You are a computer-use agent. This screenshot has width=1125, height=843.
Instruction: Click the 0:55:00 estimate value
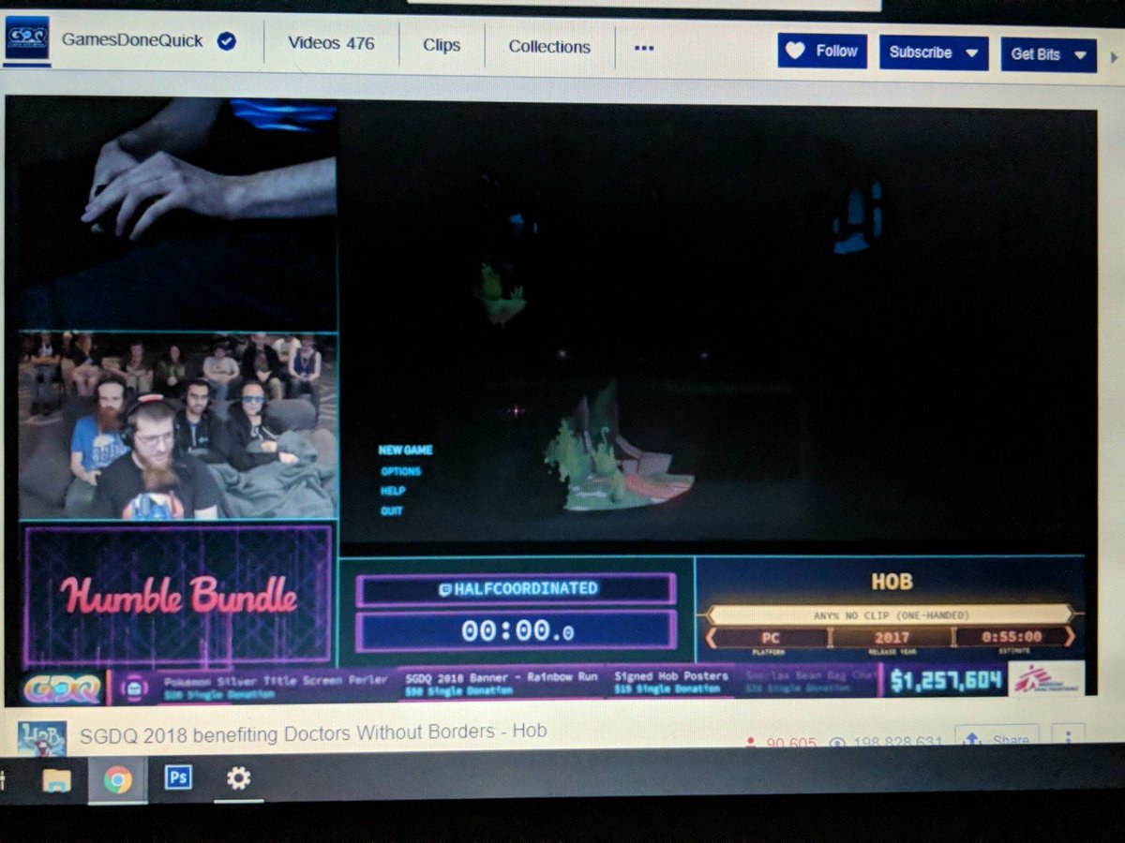[x=1012, y=637]
